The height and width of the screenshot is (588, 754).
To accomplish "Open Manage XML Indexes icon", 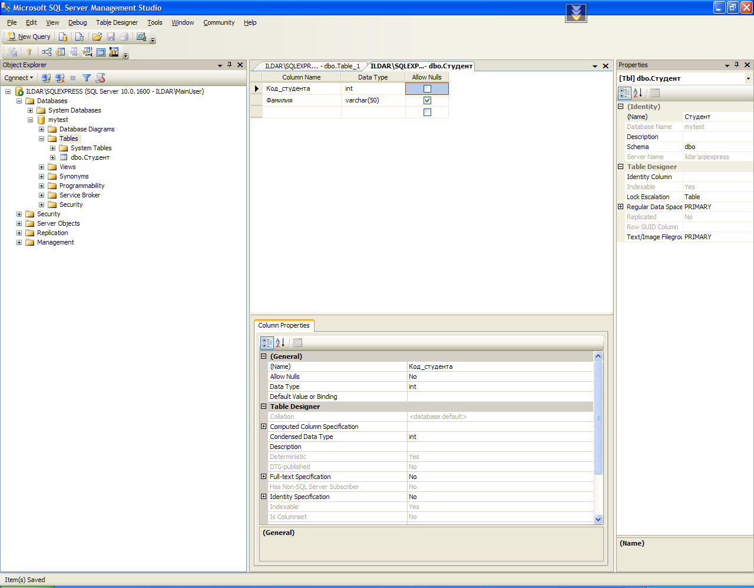I will (x=87, y=52).
